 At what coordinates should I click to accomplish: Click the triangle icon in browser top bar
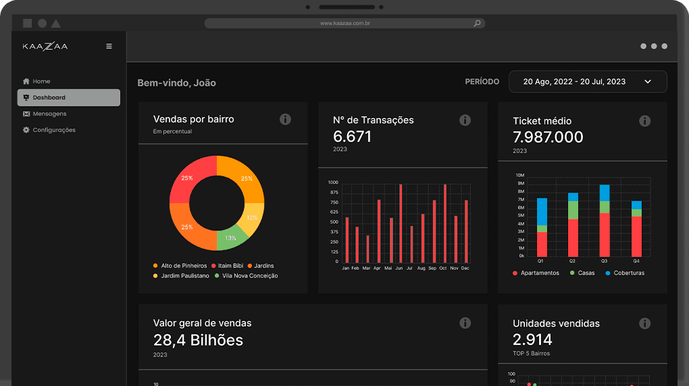56,23
